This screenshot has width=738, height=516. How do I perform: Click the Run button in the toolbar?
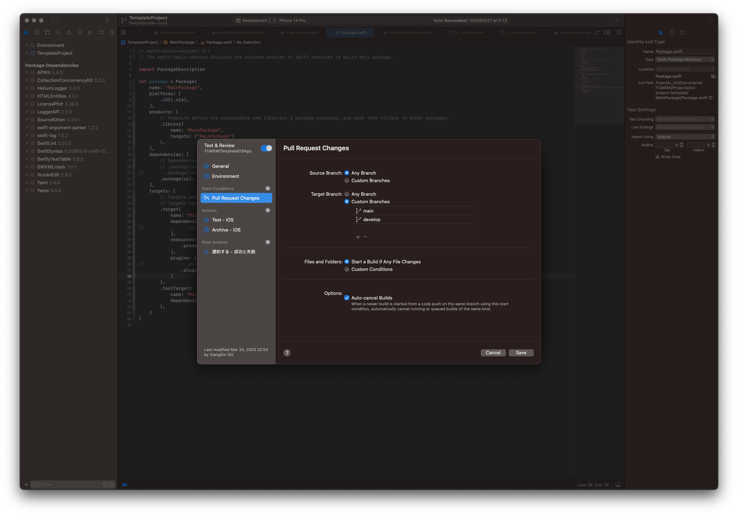click(107, 20)
